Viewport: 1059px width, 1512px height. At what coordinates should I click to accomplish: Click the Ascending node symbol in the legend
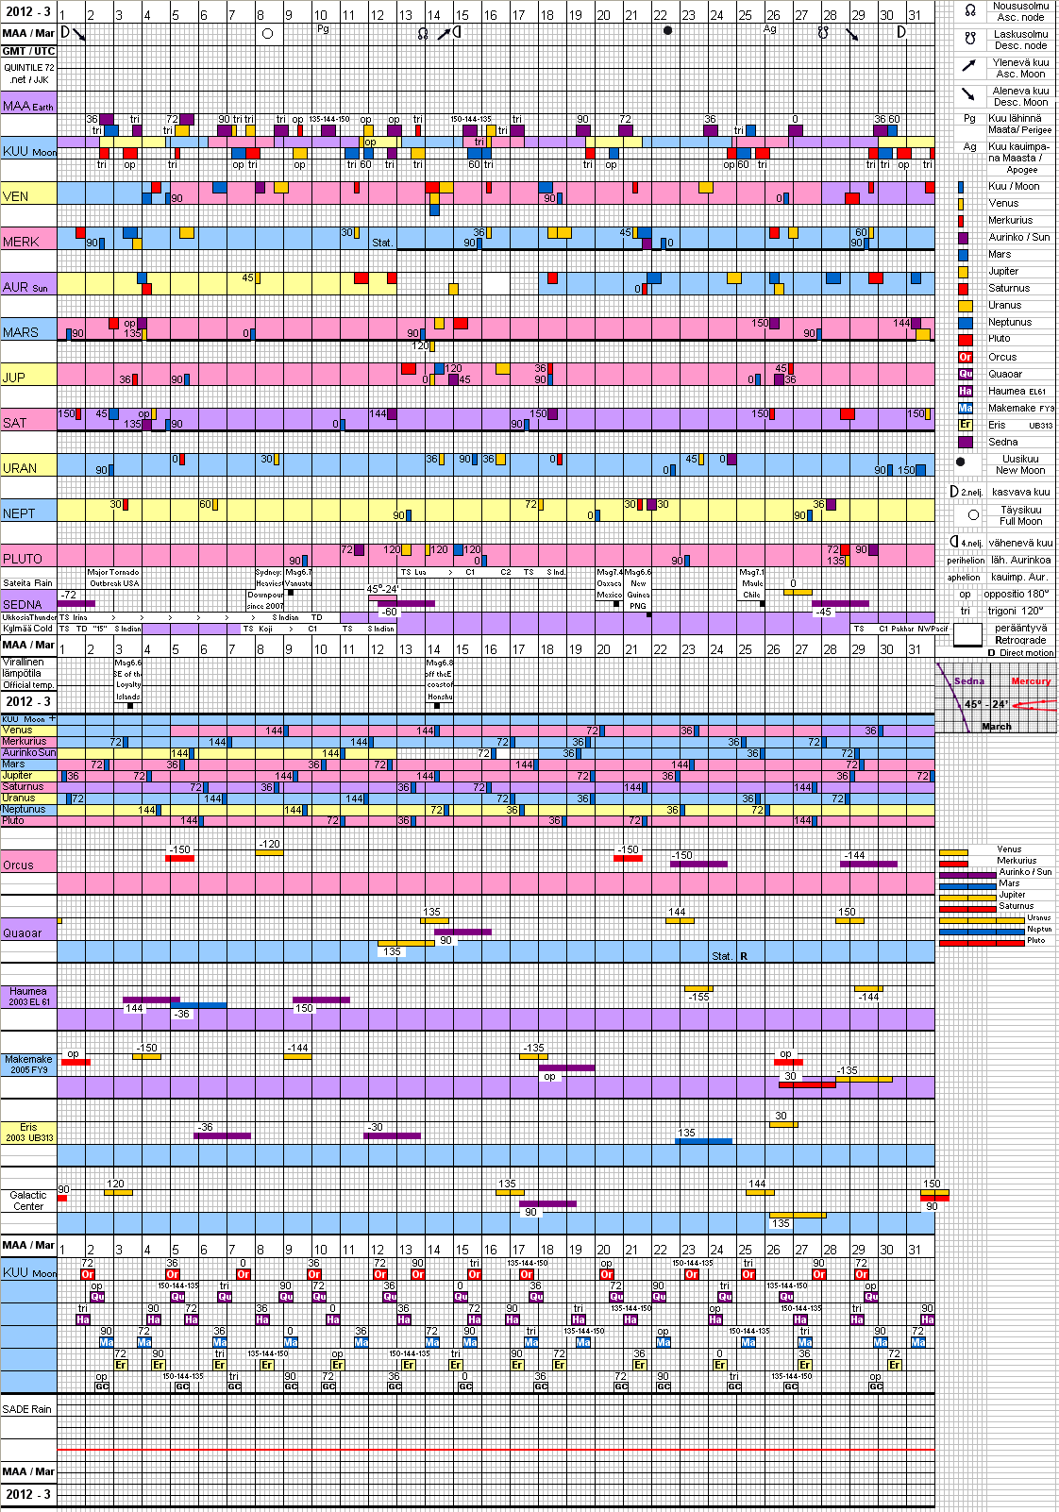pyautogui.click(x=969, y=10)
